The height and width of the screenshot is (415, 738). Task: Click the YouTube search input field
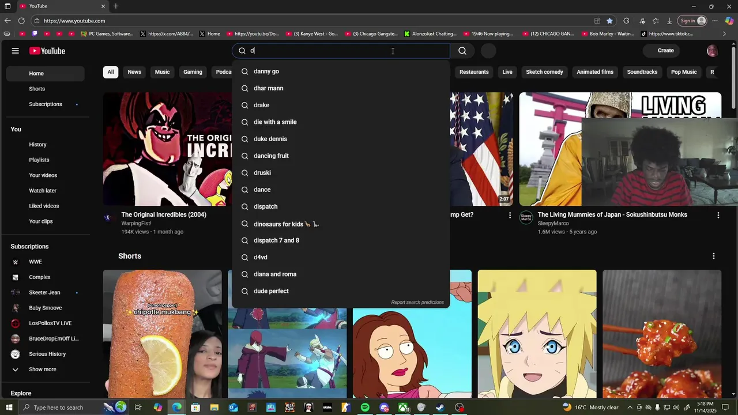pyautogui.click(x=340, y=51)
